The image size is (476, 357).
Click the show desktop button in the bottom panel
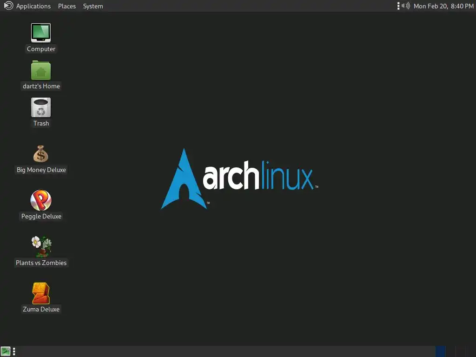pyautogui.click(x=6, y=351)
